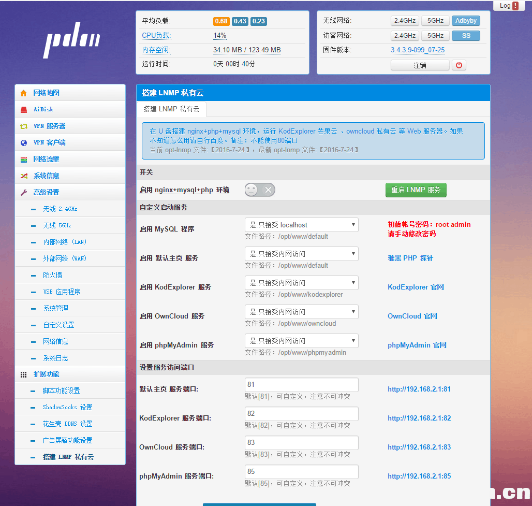This screenshot has height=506, width=532.
Task: Toggle the SS status button
Action: pyautogui.click(x=466, y=36)
